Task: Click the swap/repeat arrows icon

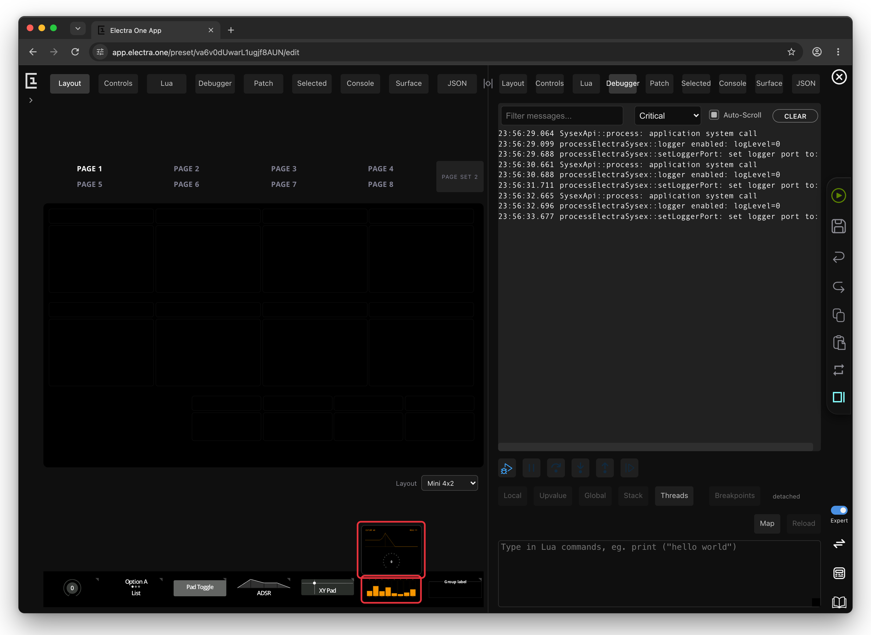Action: 838,370
